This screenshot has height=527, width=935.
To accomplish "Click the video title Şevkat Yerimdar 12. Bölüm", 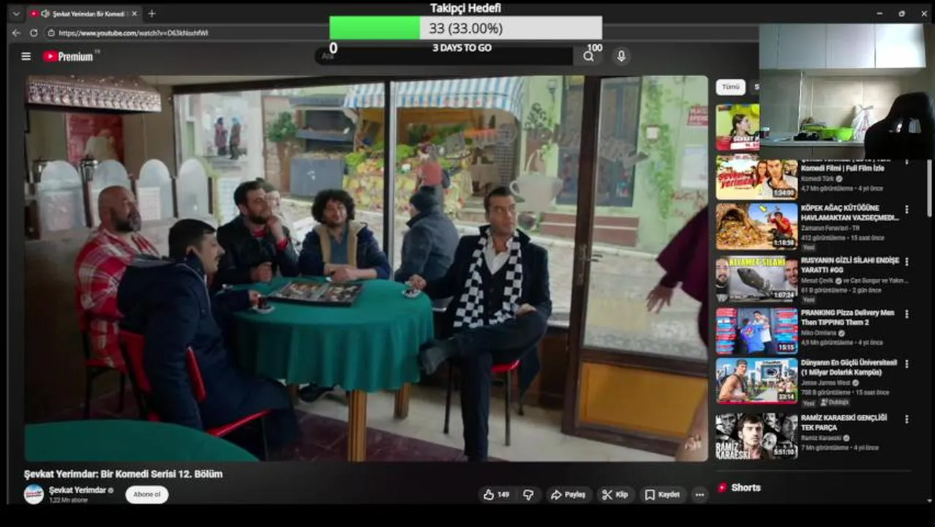I will 123,474.
